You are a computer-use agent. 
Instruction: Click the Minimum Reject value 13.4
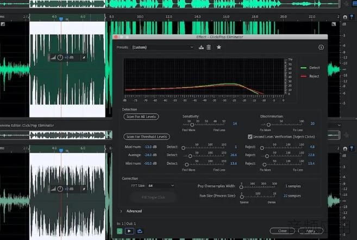[311, 163]
